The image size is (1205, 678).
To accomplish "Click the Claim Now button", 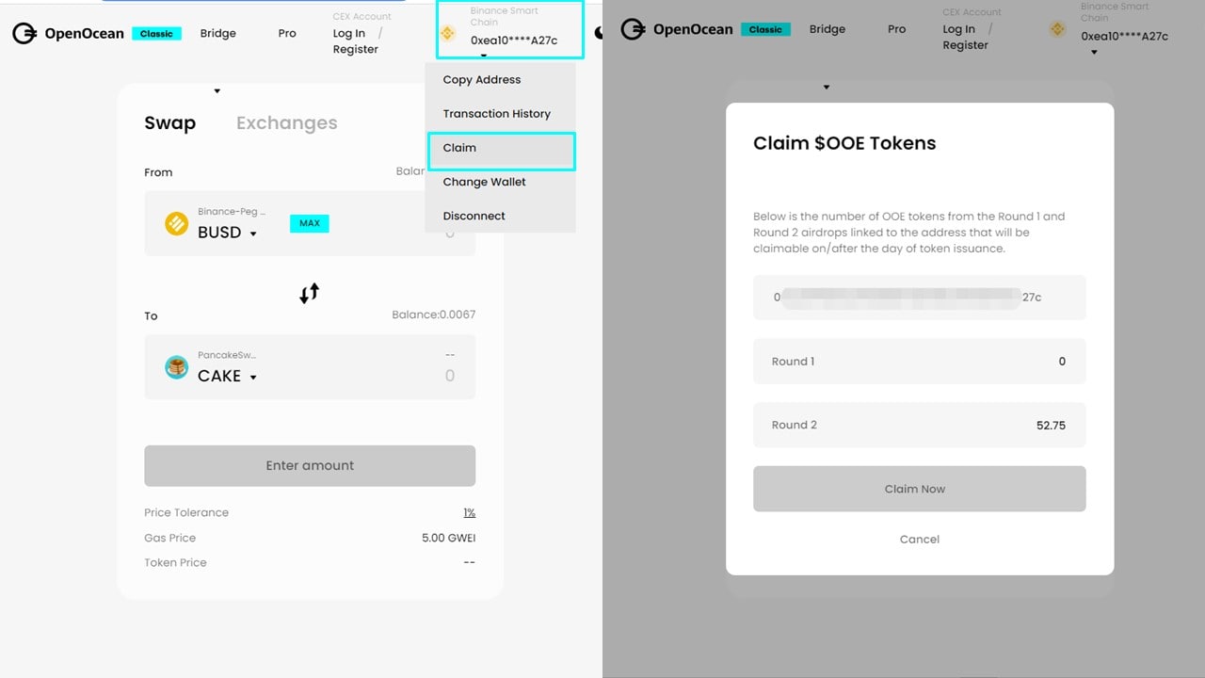I will coord(920,489).
